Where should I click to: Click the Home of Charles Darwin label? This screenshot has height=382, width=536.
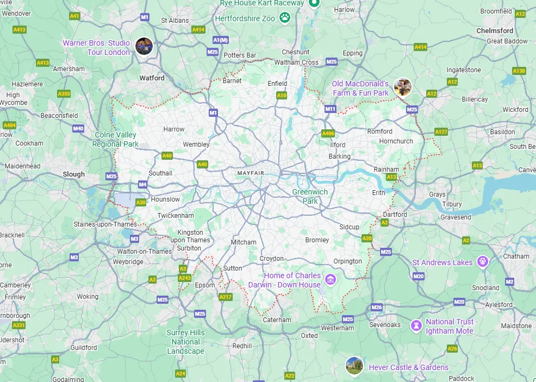point(292,275)
